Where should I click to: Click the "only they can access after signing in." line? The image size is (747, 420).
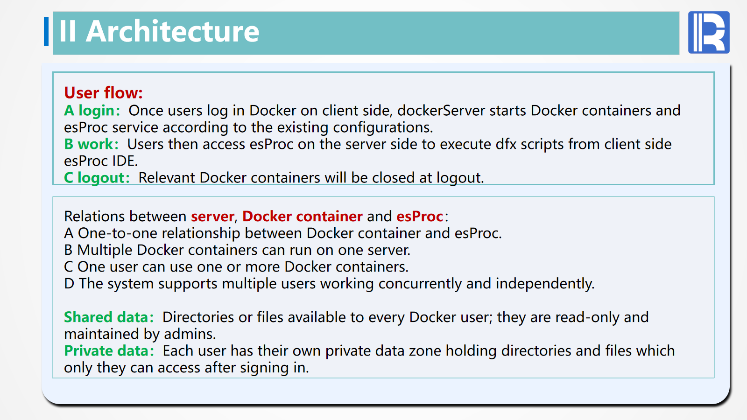coord(186,368)
